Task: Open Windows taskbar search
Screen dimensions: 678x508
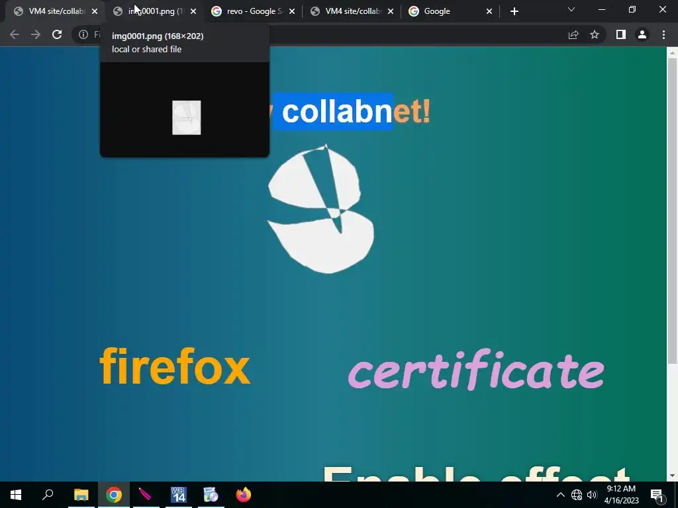Action: 48,495
